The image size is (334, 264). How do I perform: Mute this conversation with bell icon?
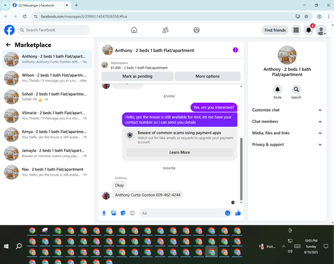coord(277,90)
